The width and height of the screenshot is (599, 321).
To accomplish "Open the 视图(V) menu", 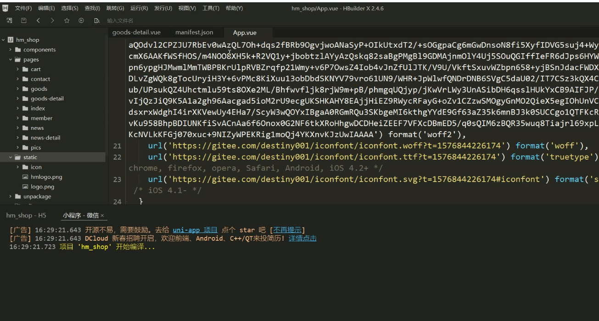I will [x=187, y=8].
